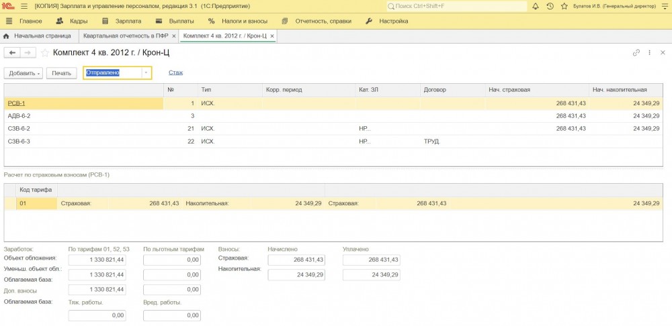Click the favorites star in top bar
This screenshot has width=672, height=326.
click(x=566, y=6)
